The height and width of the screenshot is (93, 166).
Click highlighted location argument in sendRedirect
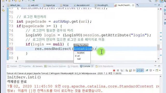83,49
